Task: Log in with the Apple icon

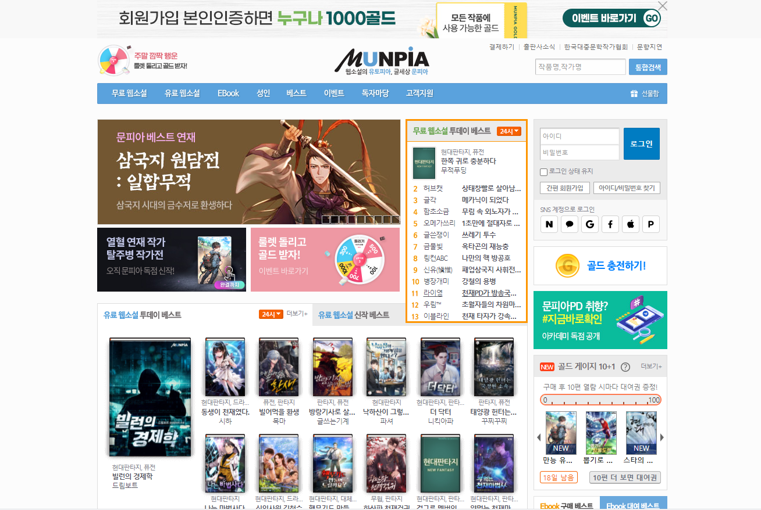Action: 631,224
